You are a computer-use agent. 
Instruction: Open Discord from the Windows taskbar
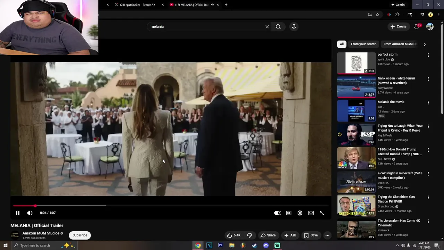point(266,245)
